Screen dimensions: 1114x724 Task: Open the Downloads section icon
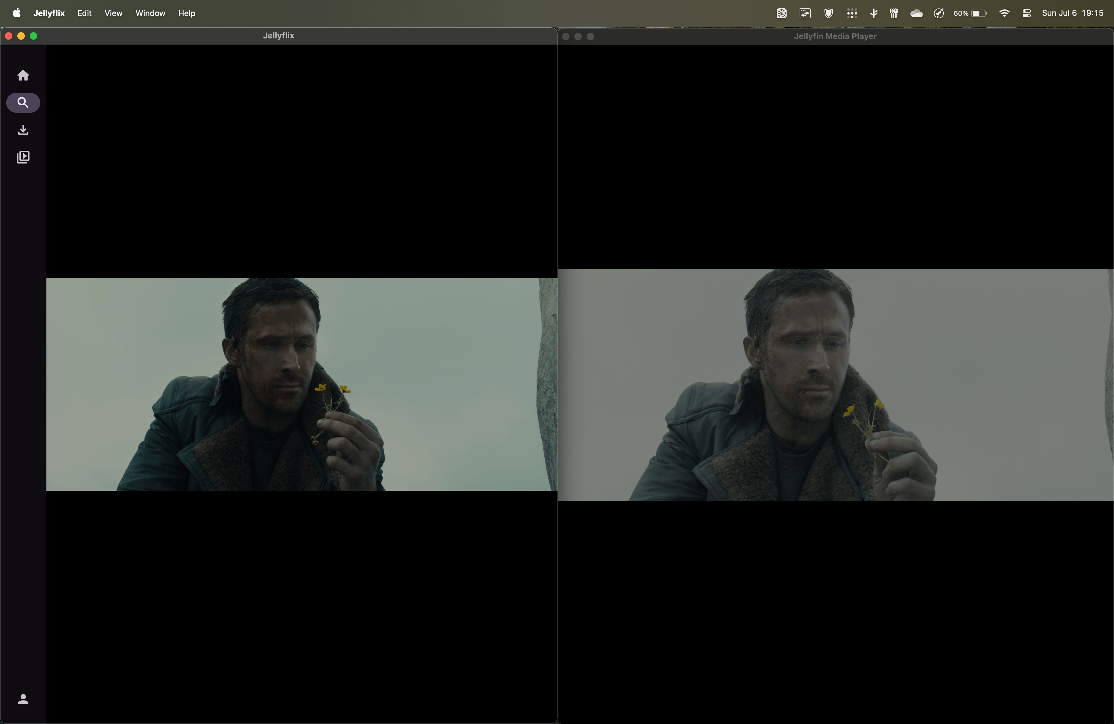pyautogui.click(x=23, y=130)
